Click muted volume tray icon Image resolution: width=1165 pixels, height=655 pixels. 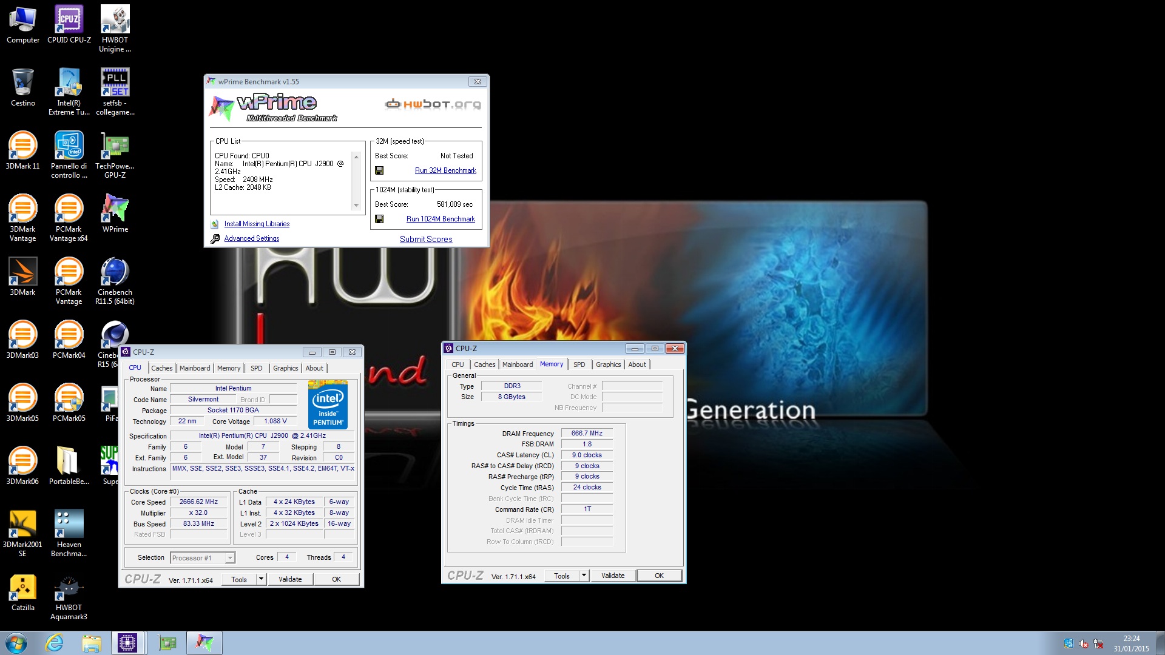click(1084, 643)
